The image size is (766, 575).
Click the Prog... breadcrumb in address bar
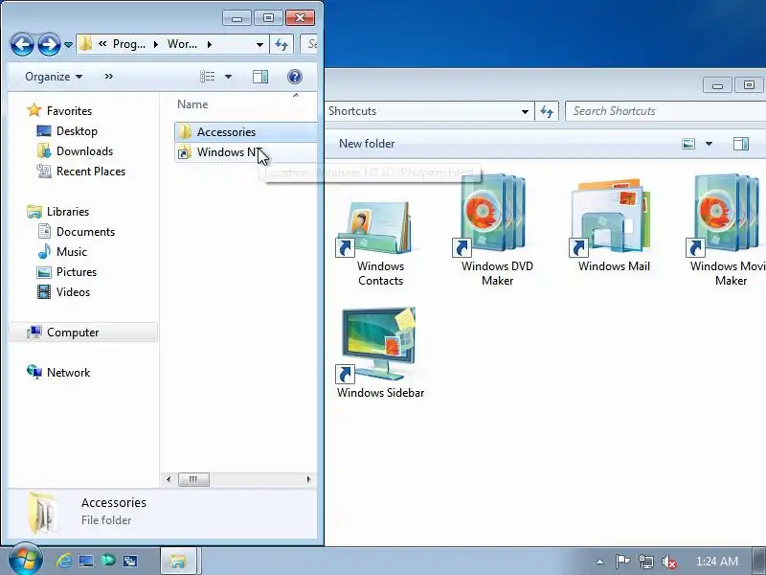click(129, 44)
